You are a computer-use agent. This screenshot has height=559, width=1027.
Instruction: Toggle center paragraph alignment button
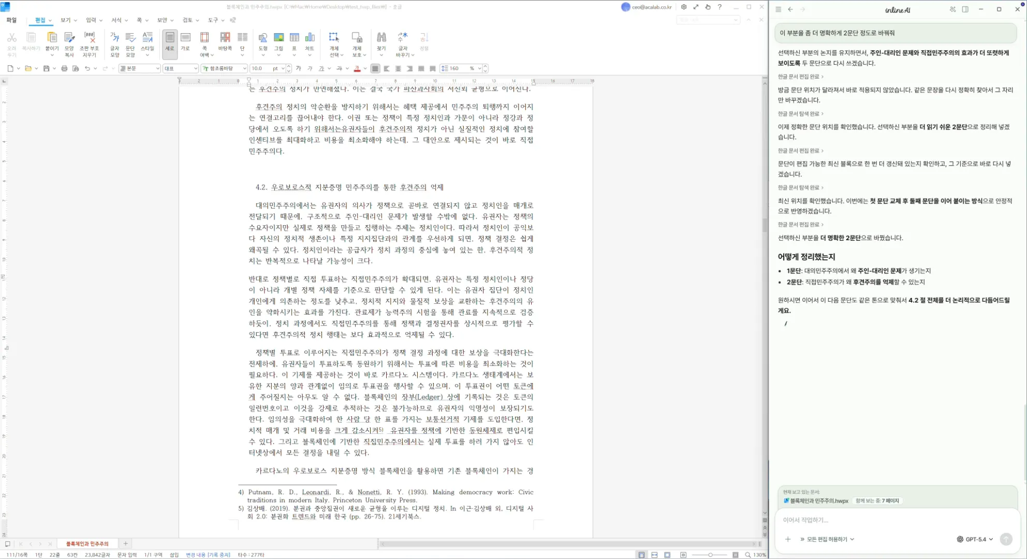coord(398,68)
